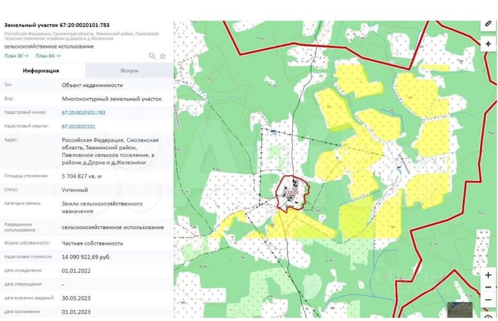Zoom in the map with plus button
Screen dimensions: 498x321
point(488,275)
